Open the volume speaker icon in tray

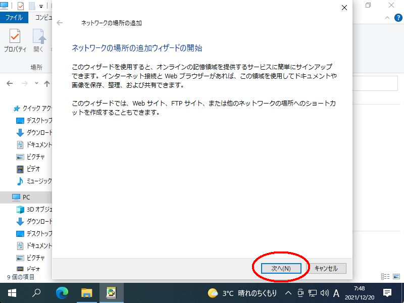[324, 293]
